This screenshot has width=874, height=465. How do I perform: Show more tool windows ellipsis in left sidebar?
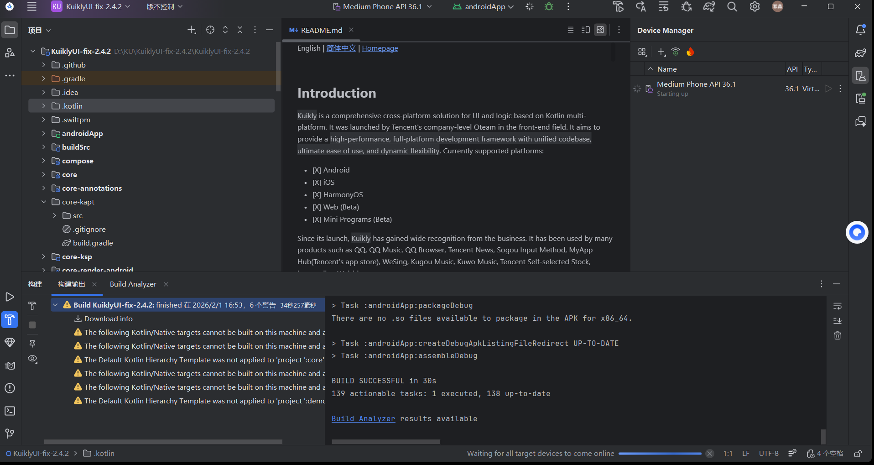(x=10, y=75)
